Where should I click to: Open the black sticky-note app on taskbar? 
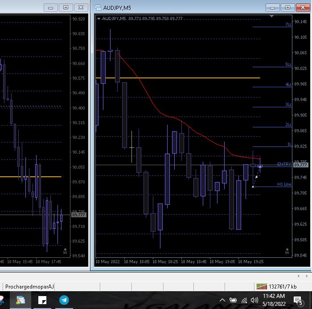(x=42, y=301)
